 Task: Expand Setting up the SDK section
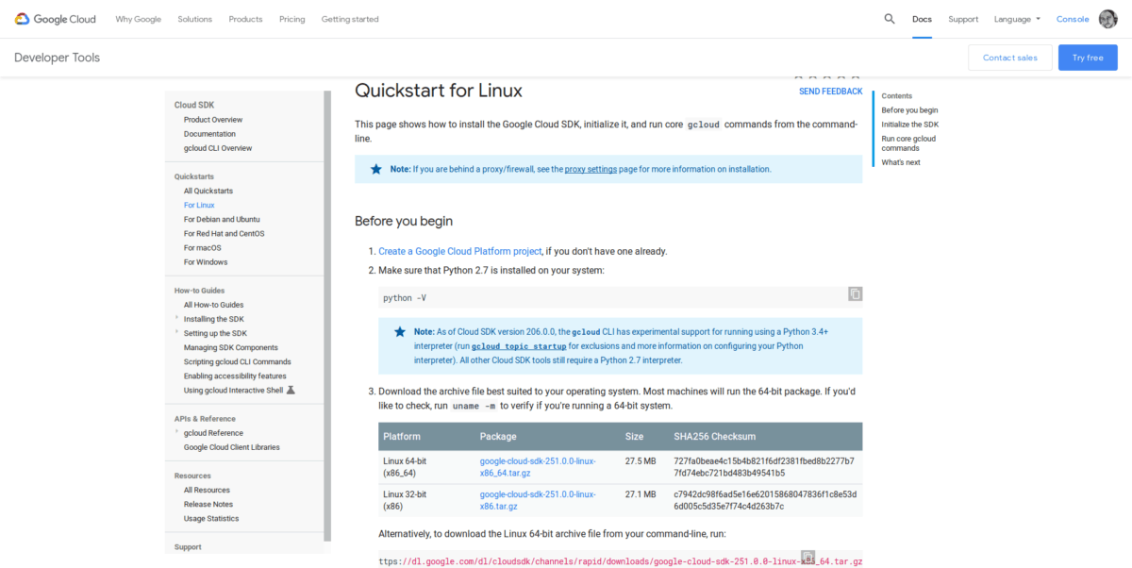176,333
